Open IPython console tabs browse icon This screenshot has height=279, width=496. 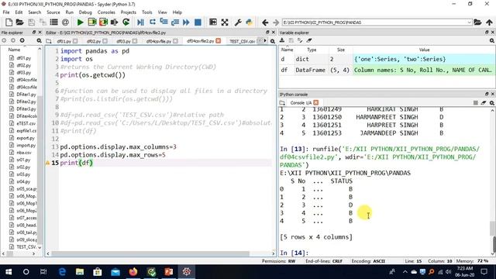pos(282,103)
